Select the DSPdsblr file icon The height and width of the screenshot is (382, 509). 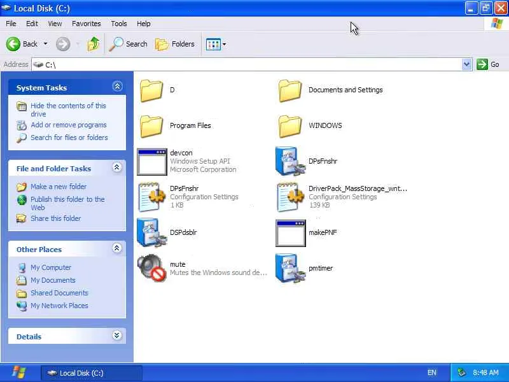tap(152, 233)
